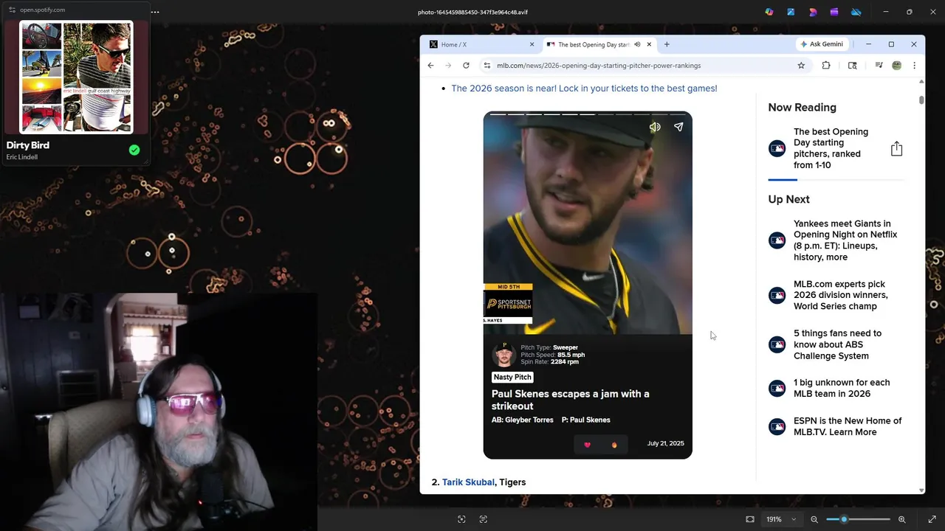Click the Google Lens search icon in toolbar
The width and height of the screenshot is (945, 531).
click(852, 66)
